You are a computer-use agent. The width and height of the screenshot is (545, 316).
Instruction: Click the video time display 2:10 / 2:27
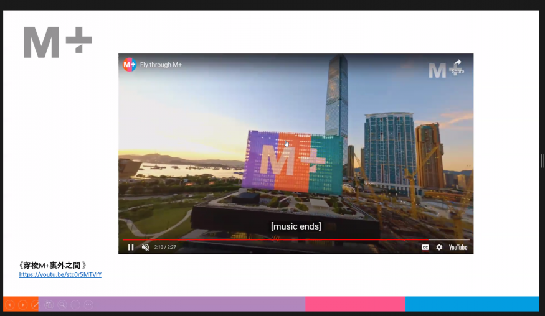coord(165,247)
